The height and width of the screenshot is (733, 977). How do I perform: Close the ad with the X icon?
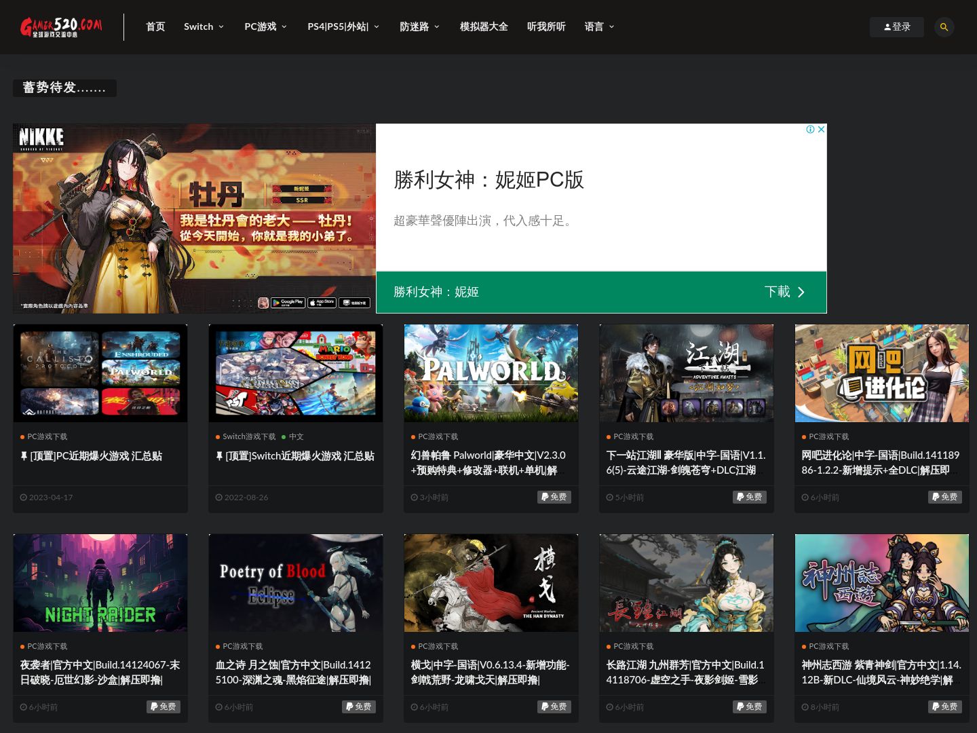coord(821,130)
